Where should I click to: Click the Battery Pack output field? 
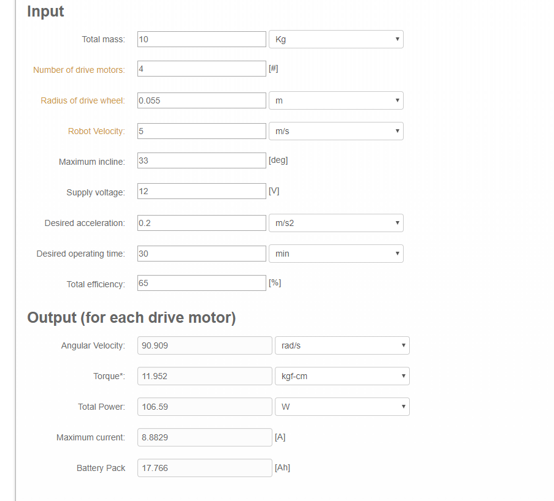click(x=204, y=468)
